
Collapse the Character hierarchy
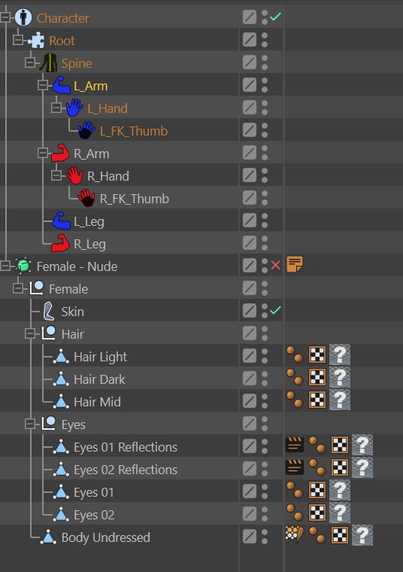(5, 17)
